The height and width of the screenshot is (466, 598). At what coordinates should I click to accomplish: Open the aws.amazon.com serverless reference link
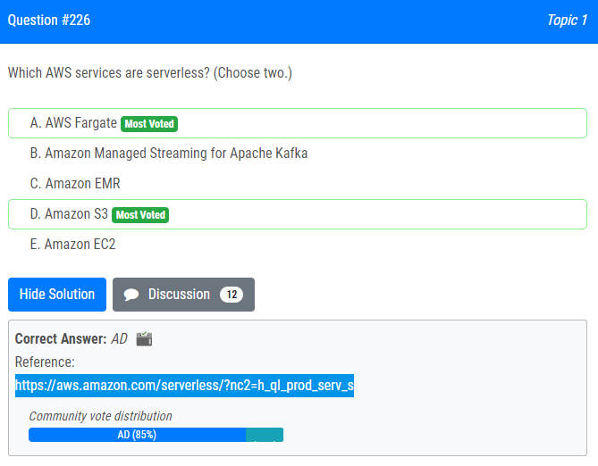(x=185, y=386)
